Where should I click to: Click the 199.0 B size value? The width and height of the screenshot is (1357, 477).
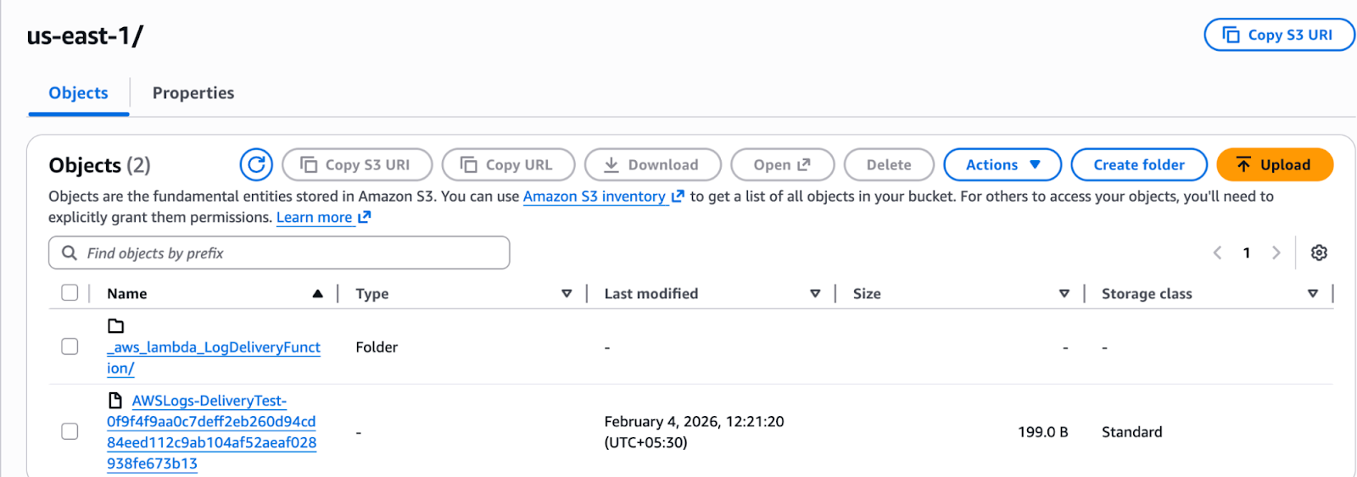(1043, 431)
